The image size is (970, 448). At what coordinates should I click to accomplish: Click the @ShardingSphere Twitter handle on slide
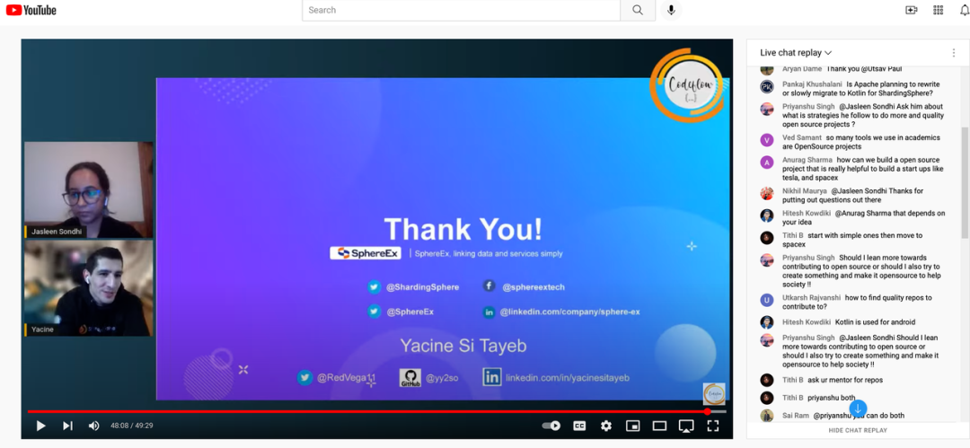click(x=422, y=287)
